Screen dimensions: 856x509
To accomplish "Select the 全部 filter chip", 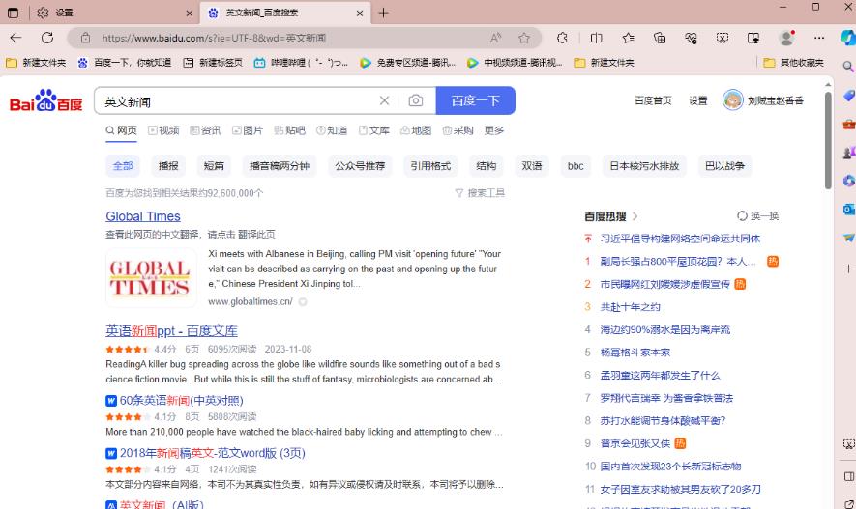I will tap(123, 166).
